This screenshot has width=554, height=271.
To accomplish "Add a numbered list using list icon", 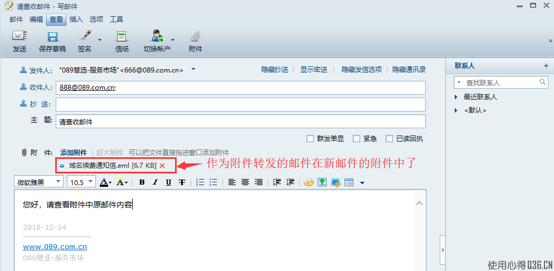I will coord(200,182).
